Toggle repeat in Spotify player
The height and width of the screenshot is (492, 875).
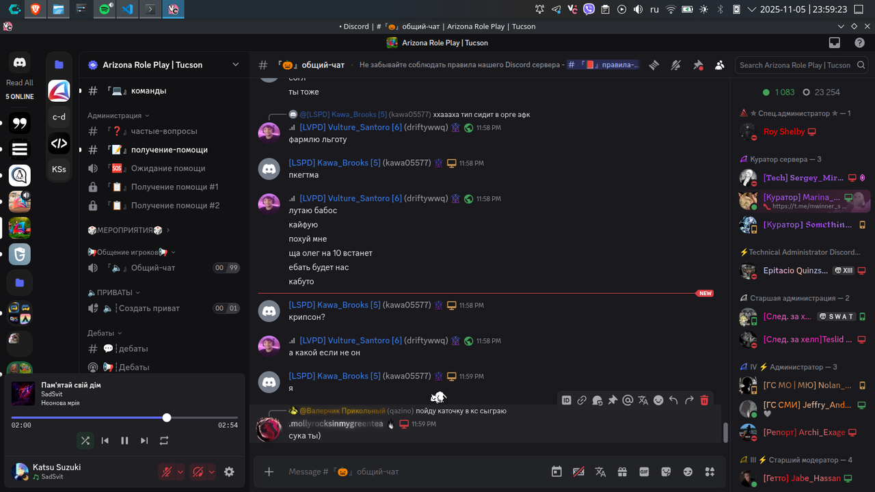(x=164, y=441)
